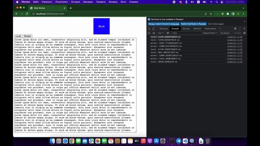Open a new tab
Image resolution: width=260 pixels, height=146 pixels.
[71, 8]
